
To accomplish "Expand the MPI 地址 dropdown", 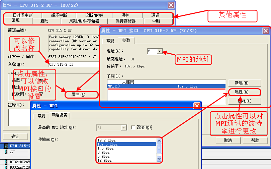I will [159, 51].
